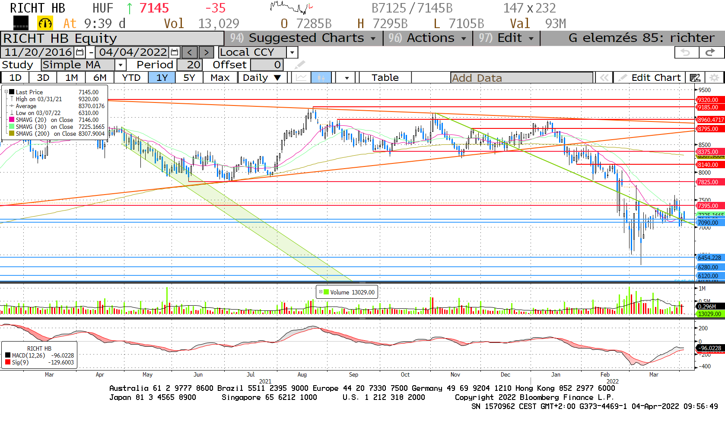Click RICHT HB Equity security field
The height and width of the screenshot is (425, 725).
point(112,38)
